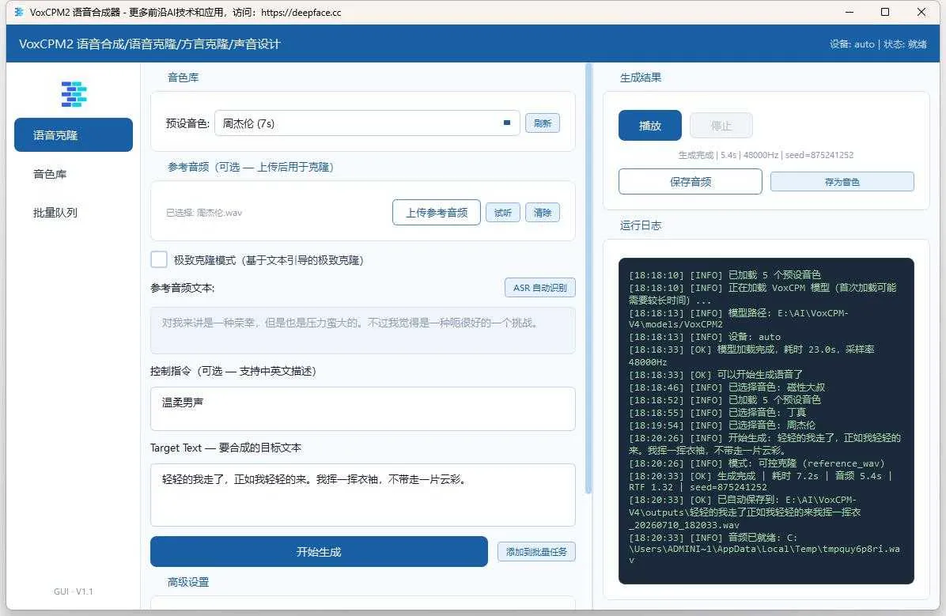Image resolution: width=946 pixels, height=616 pixels.
Task: Click the 上传参考音频 button
Action: (x=436, y=213)
